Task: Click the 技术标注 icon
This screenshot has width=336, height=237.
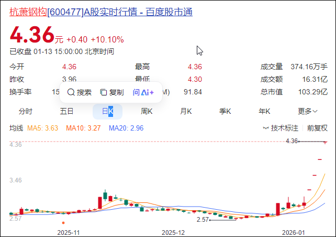Action: 266,128
